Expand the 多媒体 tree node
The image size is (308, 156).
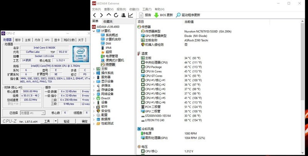(94, 86)
